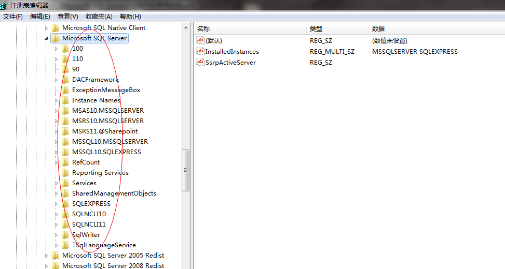Click the DACFramework folder icon
This screenshot has width=505, height=269.
coord(65,80)
